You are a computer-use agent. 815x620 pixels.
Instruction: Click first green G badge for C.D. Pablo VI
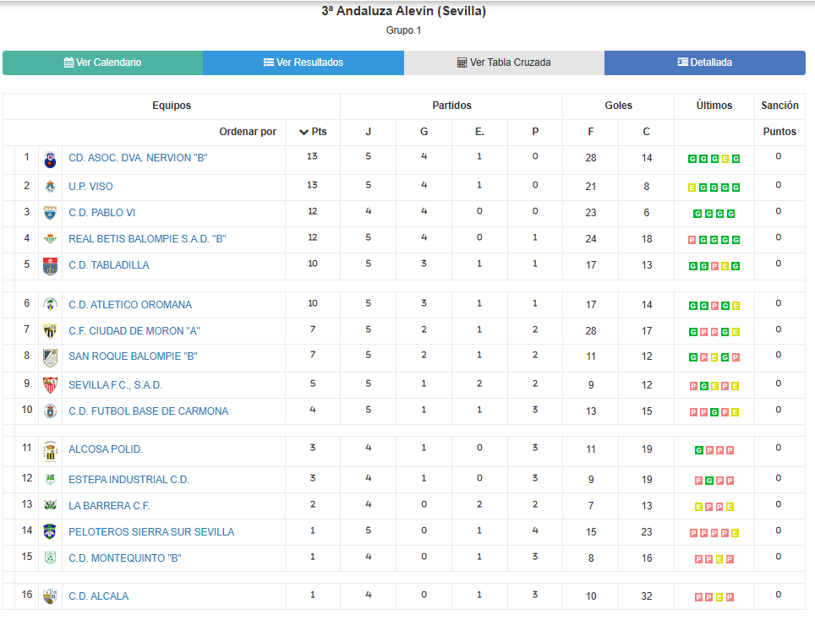coord(697,214)
